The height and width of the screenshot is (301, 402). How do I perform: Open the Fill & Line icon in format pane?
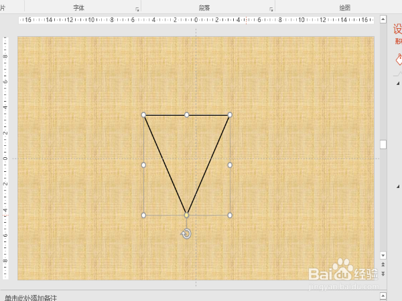pos(399,60)
